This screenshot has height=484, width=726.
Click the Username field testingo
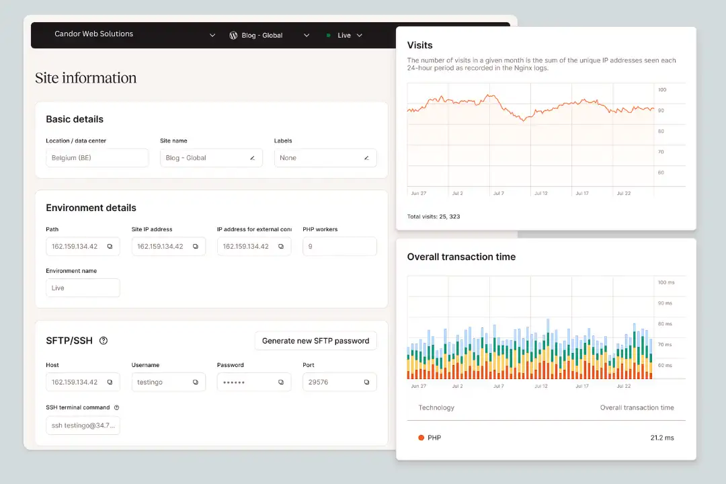pyautogui.click(x=169, y=382)
